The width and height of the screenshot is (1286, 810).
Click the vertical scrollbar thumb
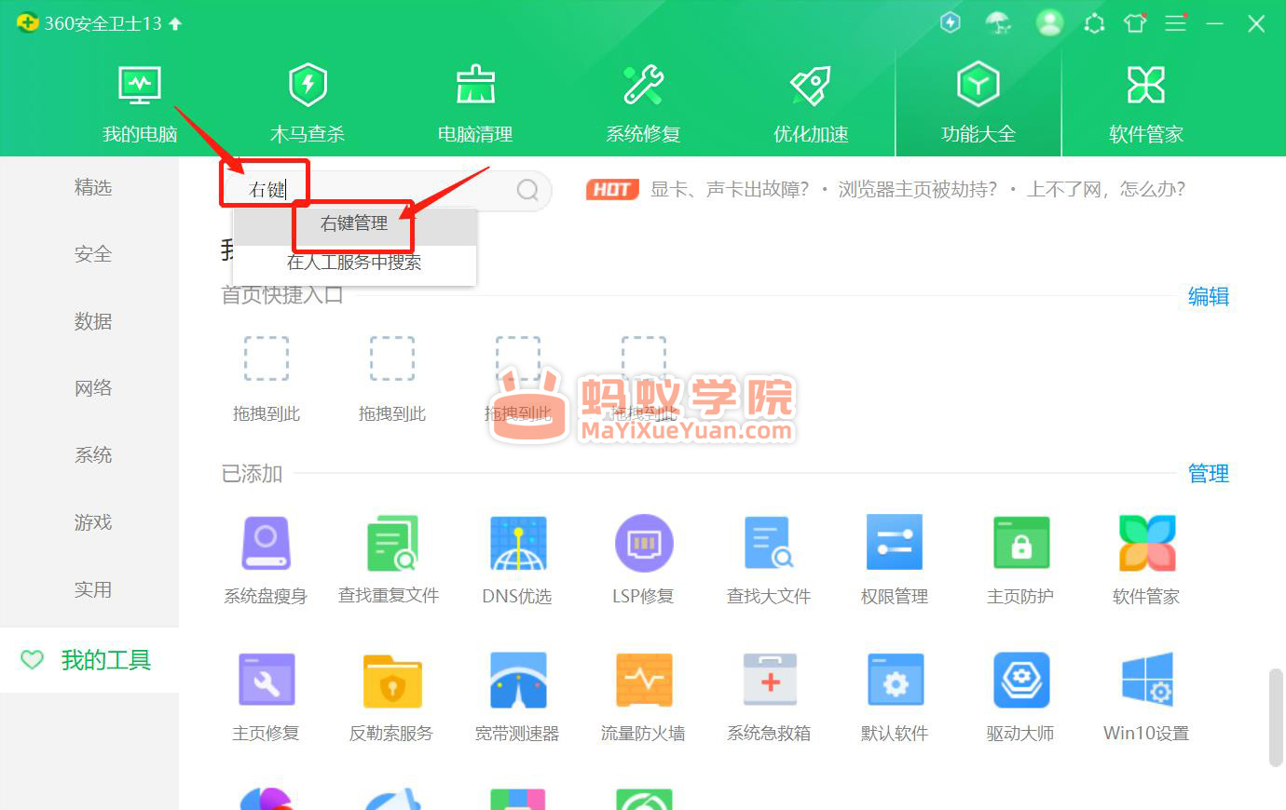point(1275,717)
